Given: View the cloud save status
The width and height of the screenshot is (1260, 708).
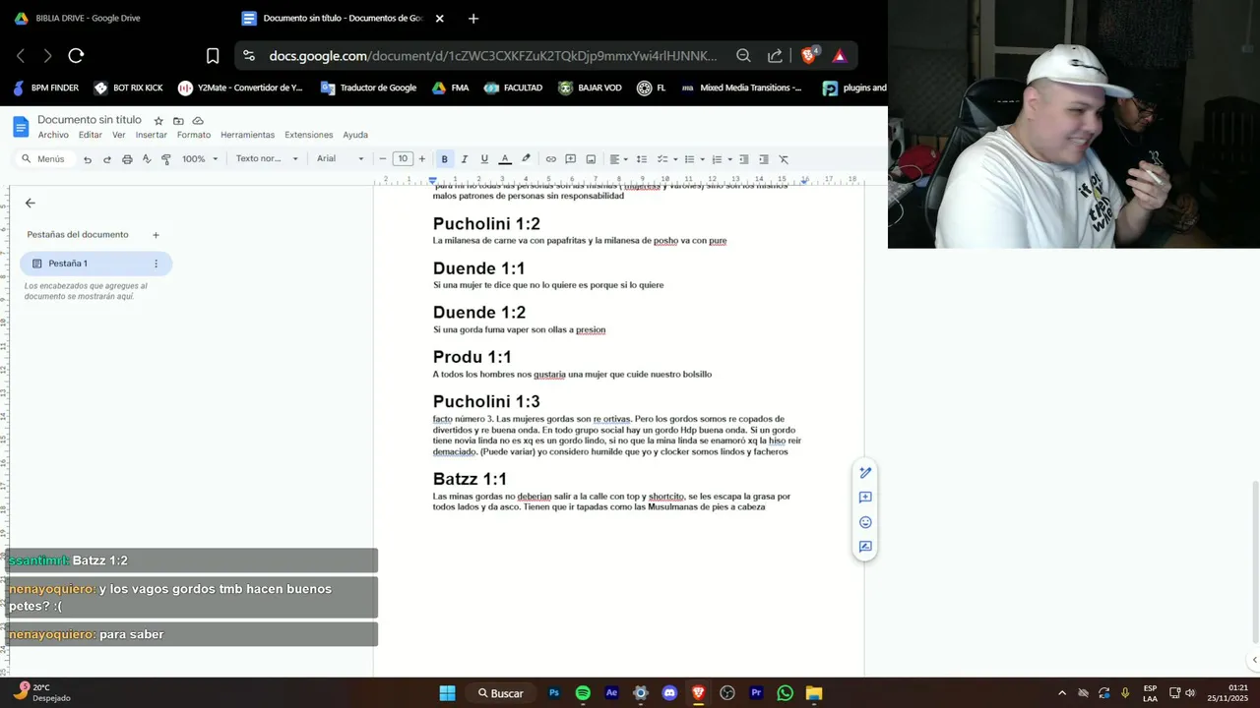Looking at the screenshot, I should (x=198, y=121).
